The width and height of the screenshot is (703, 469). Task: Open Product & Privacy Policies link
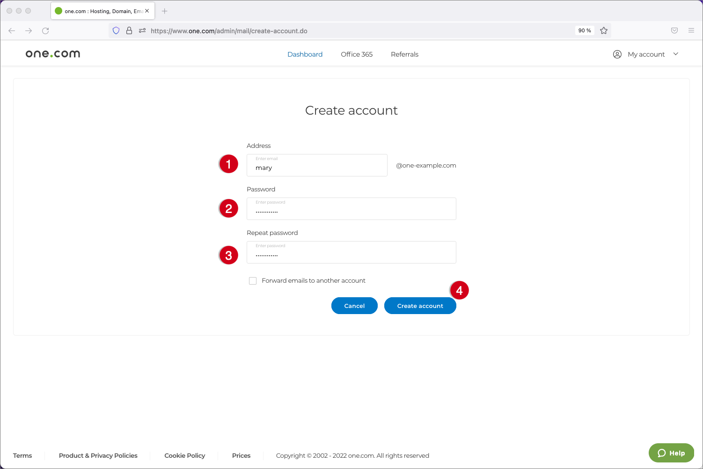click(98, 455)
